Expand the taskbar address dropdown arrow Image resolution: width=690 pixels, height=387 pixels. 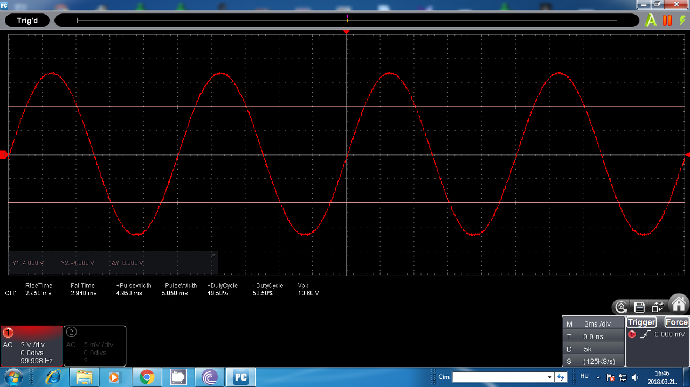[x=550, y=377]
